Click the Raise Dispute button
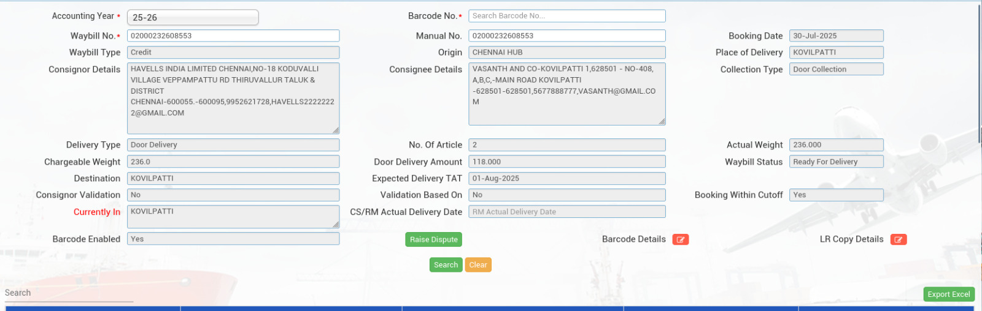 tap(433, 239)
